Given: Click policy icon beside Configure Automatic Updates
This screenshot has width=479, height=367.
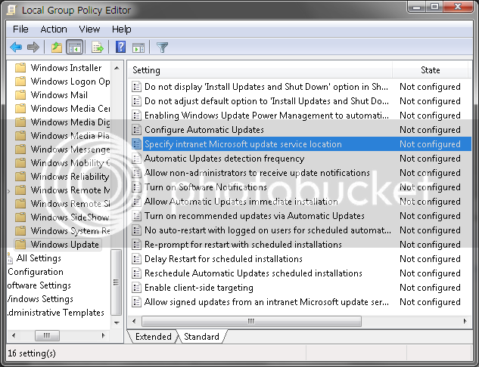Looking at the screenshot, I should pyautogui.click(x=136, y=130).
